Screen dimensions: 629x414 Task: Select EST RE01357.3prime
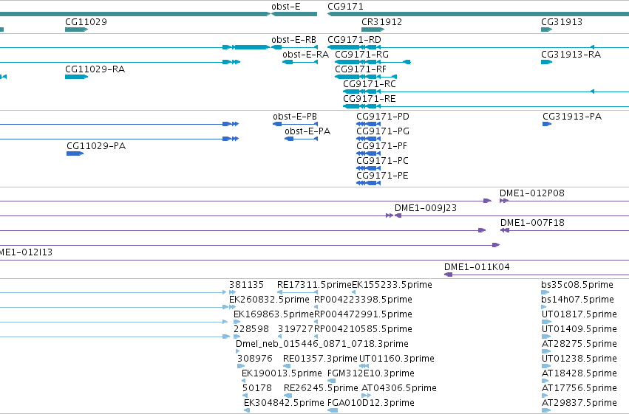point(320,359)
